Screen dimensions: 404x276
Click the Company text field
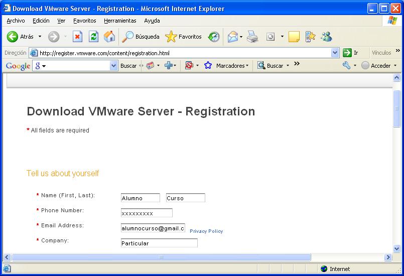(159, 243)
